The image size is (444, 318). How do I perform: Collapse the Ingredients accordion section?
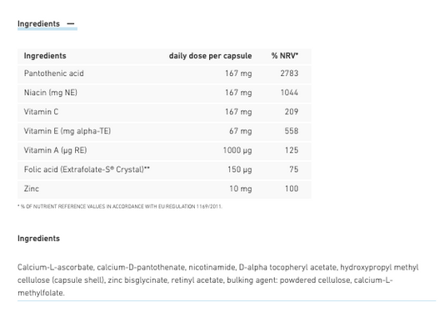click(47, 24)
